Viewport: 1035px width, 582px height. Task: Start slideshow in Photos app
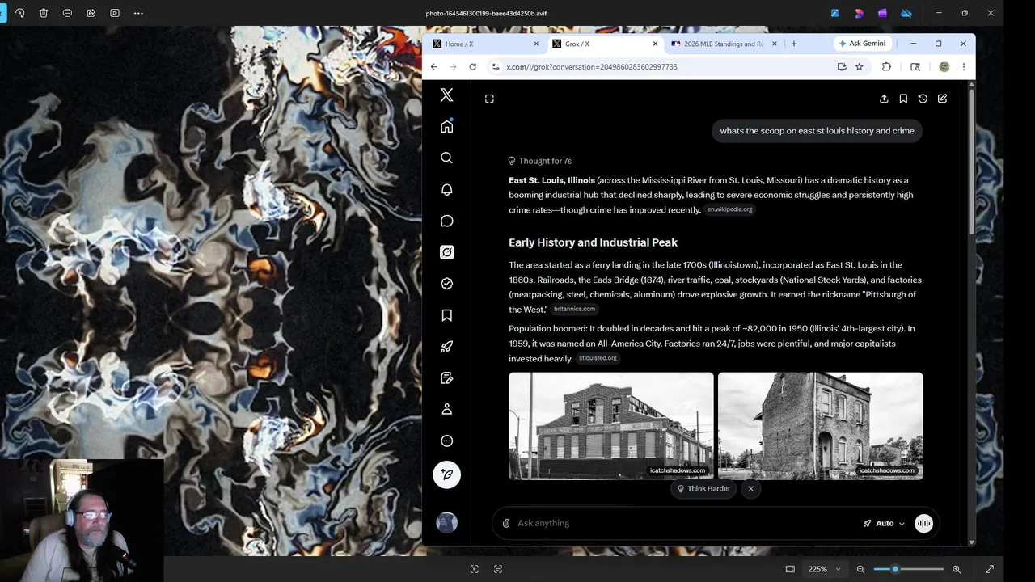coord(115,13)
